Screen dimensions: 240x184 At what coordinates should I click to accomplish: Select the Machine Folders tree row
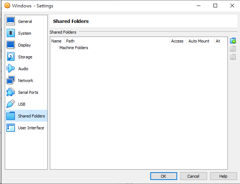click(x=73, y=48)
